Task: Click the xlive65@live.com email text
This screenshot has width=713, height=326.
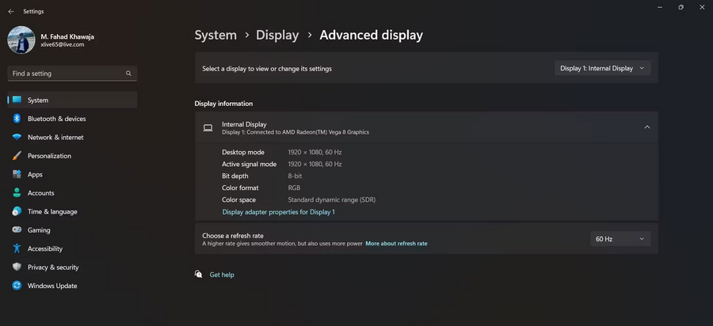Action: [63, 45]
